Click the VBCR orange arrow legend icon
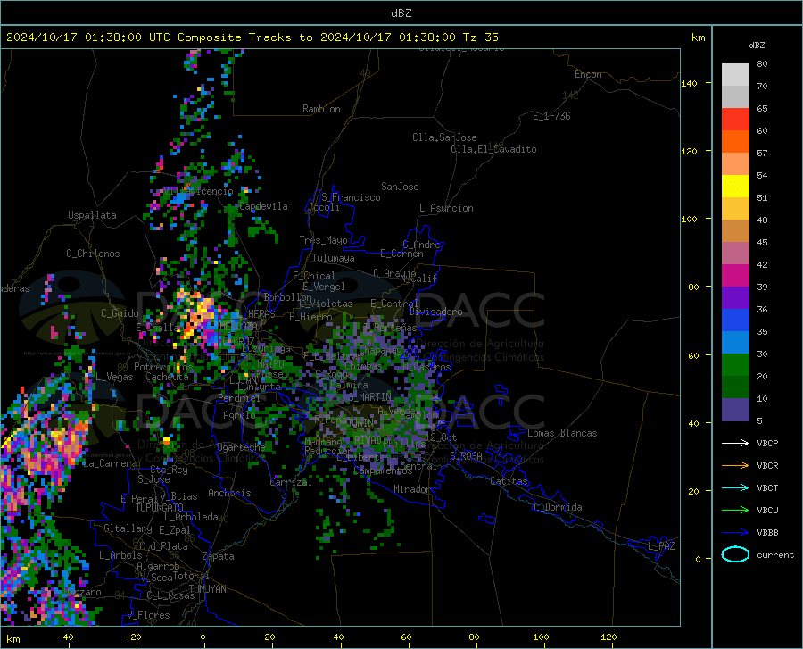803x649 pixels. click(735, 465)
